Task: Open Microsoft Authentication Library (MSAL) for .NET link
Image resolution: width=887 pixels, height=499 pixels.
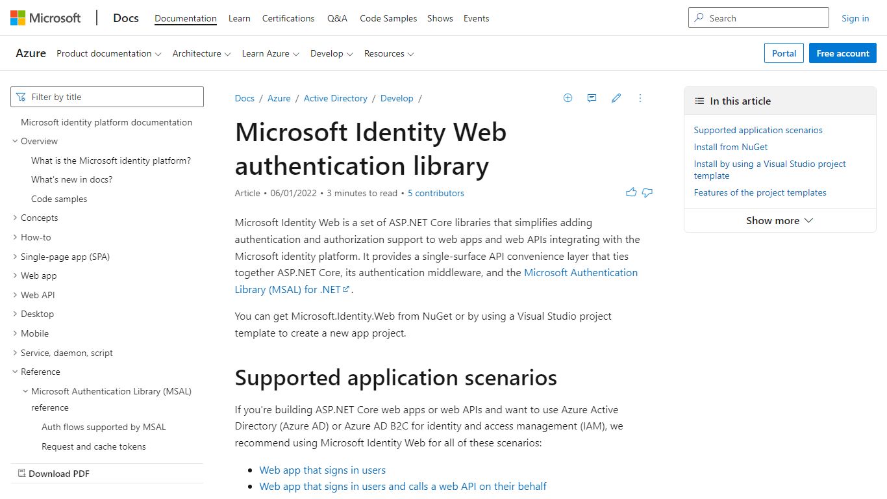Action: 436,281
